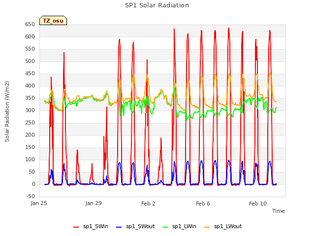Click the green sp1_LWin legend swatch
Viewport: 315px width, 236px height.
click(165, 227)
